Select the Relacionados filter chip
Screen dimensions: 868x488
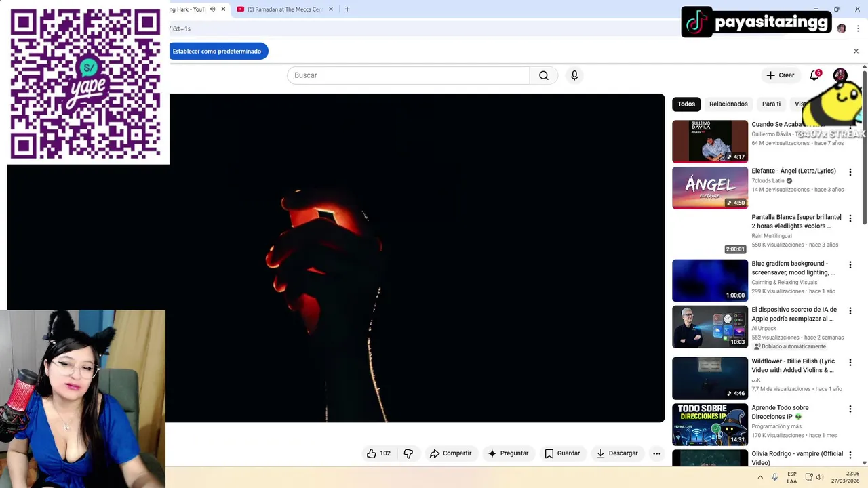tap(728, 104)
